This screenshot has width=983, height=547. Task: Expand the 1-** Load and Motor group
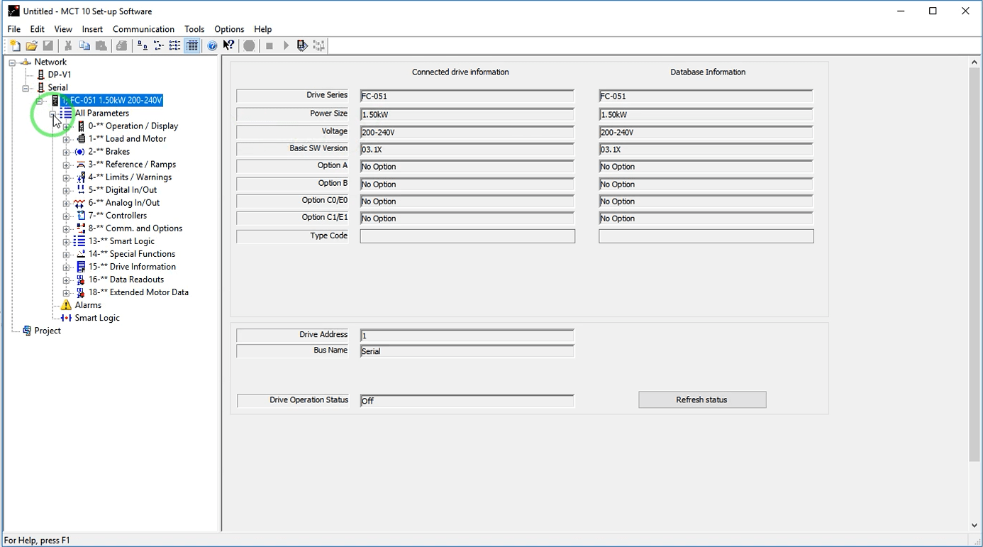click(66, 139)
